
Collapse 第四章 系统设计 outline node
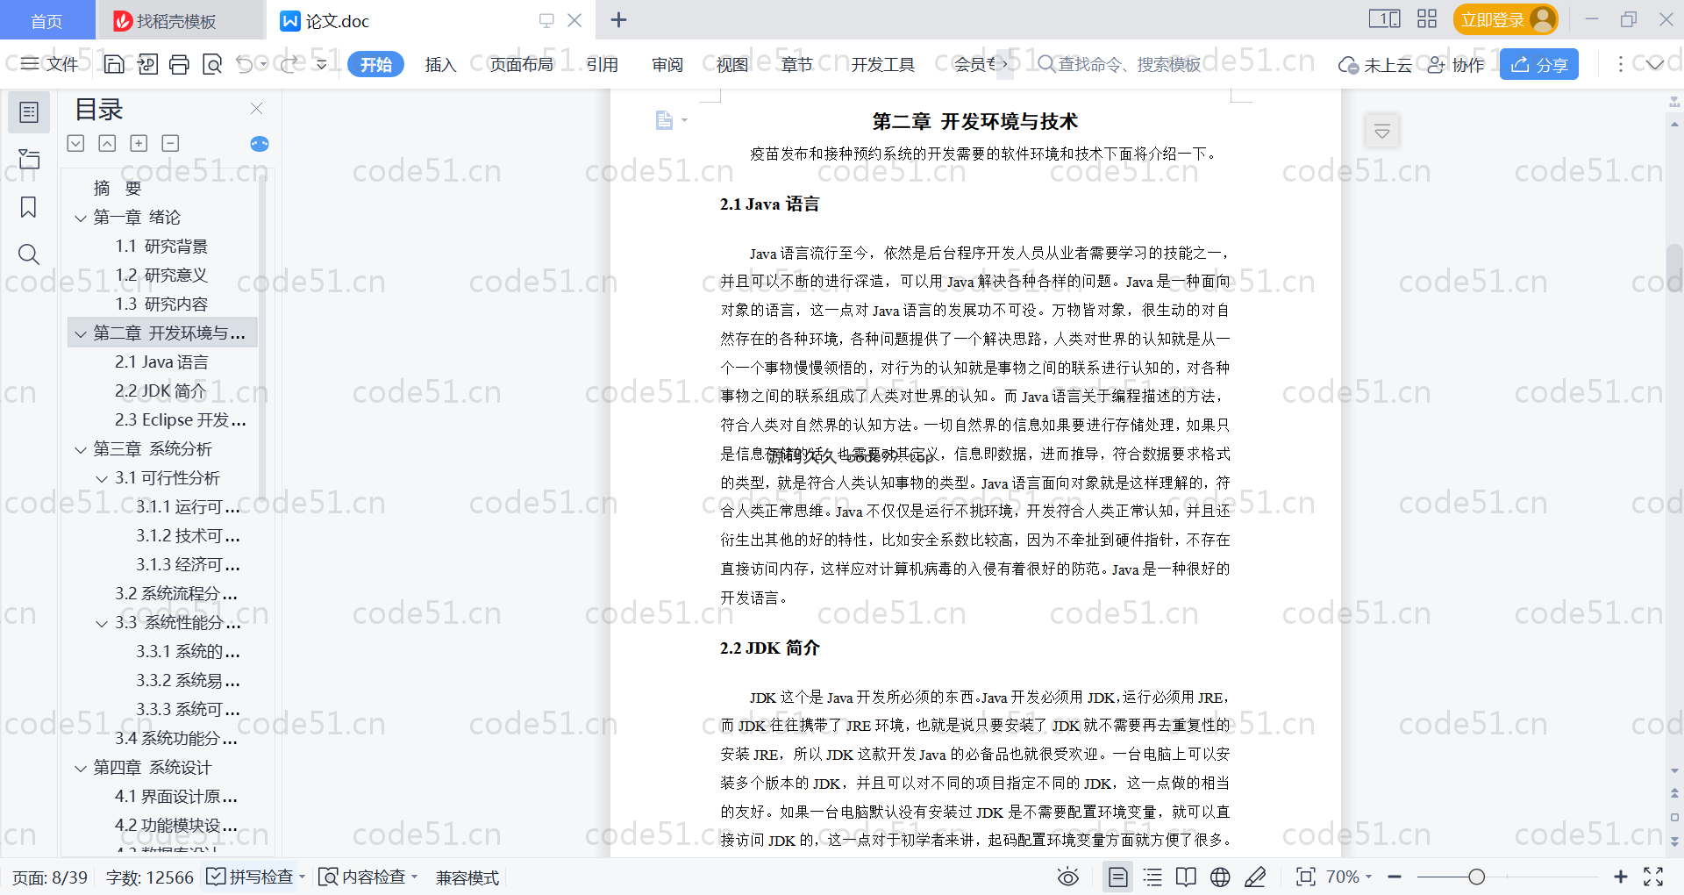point(81,768)
